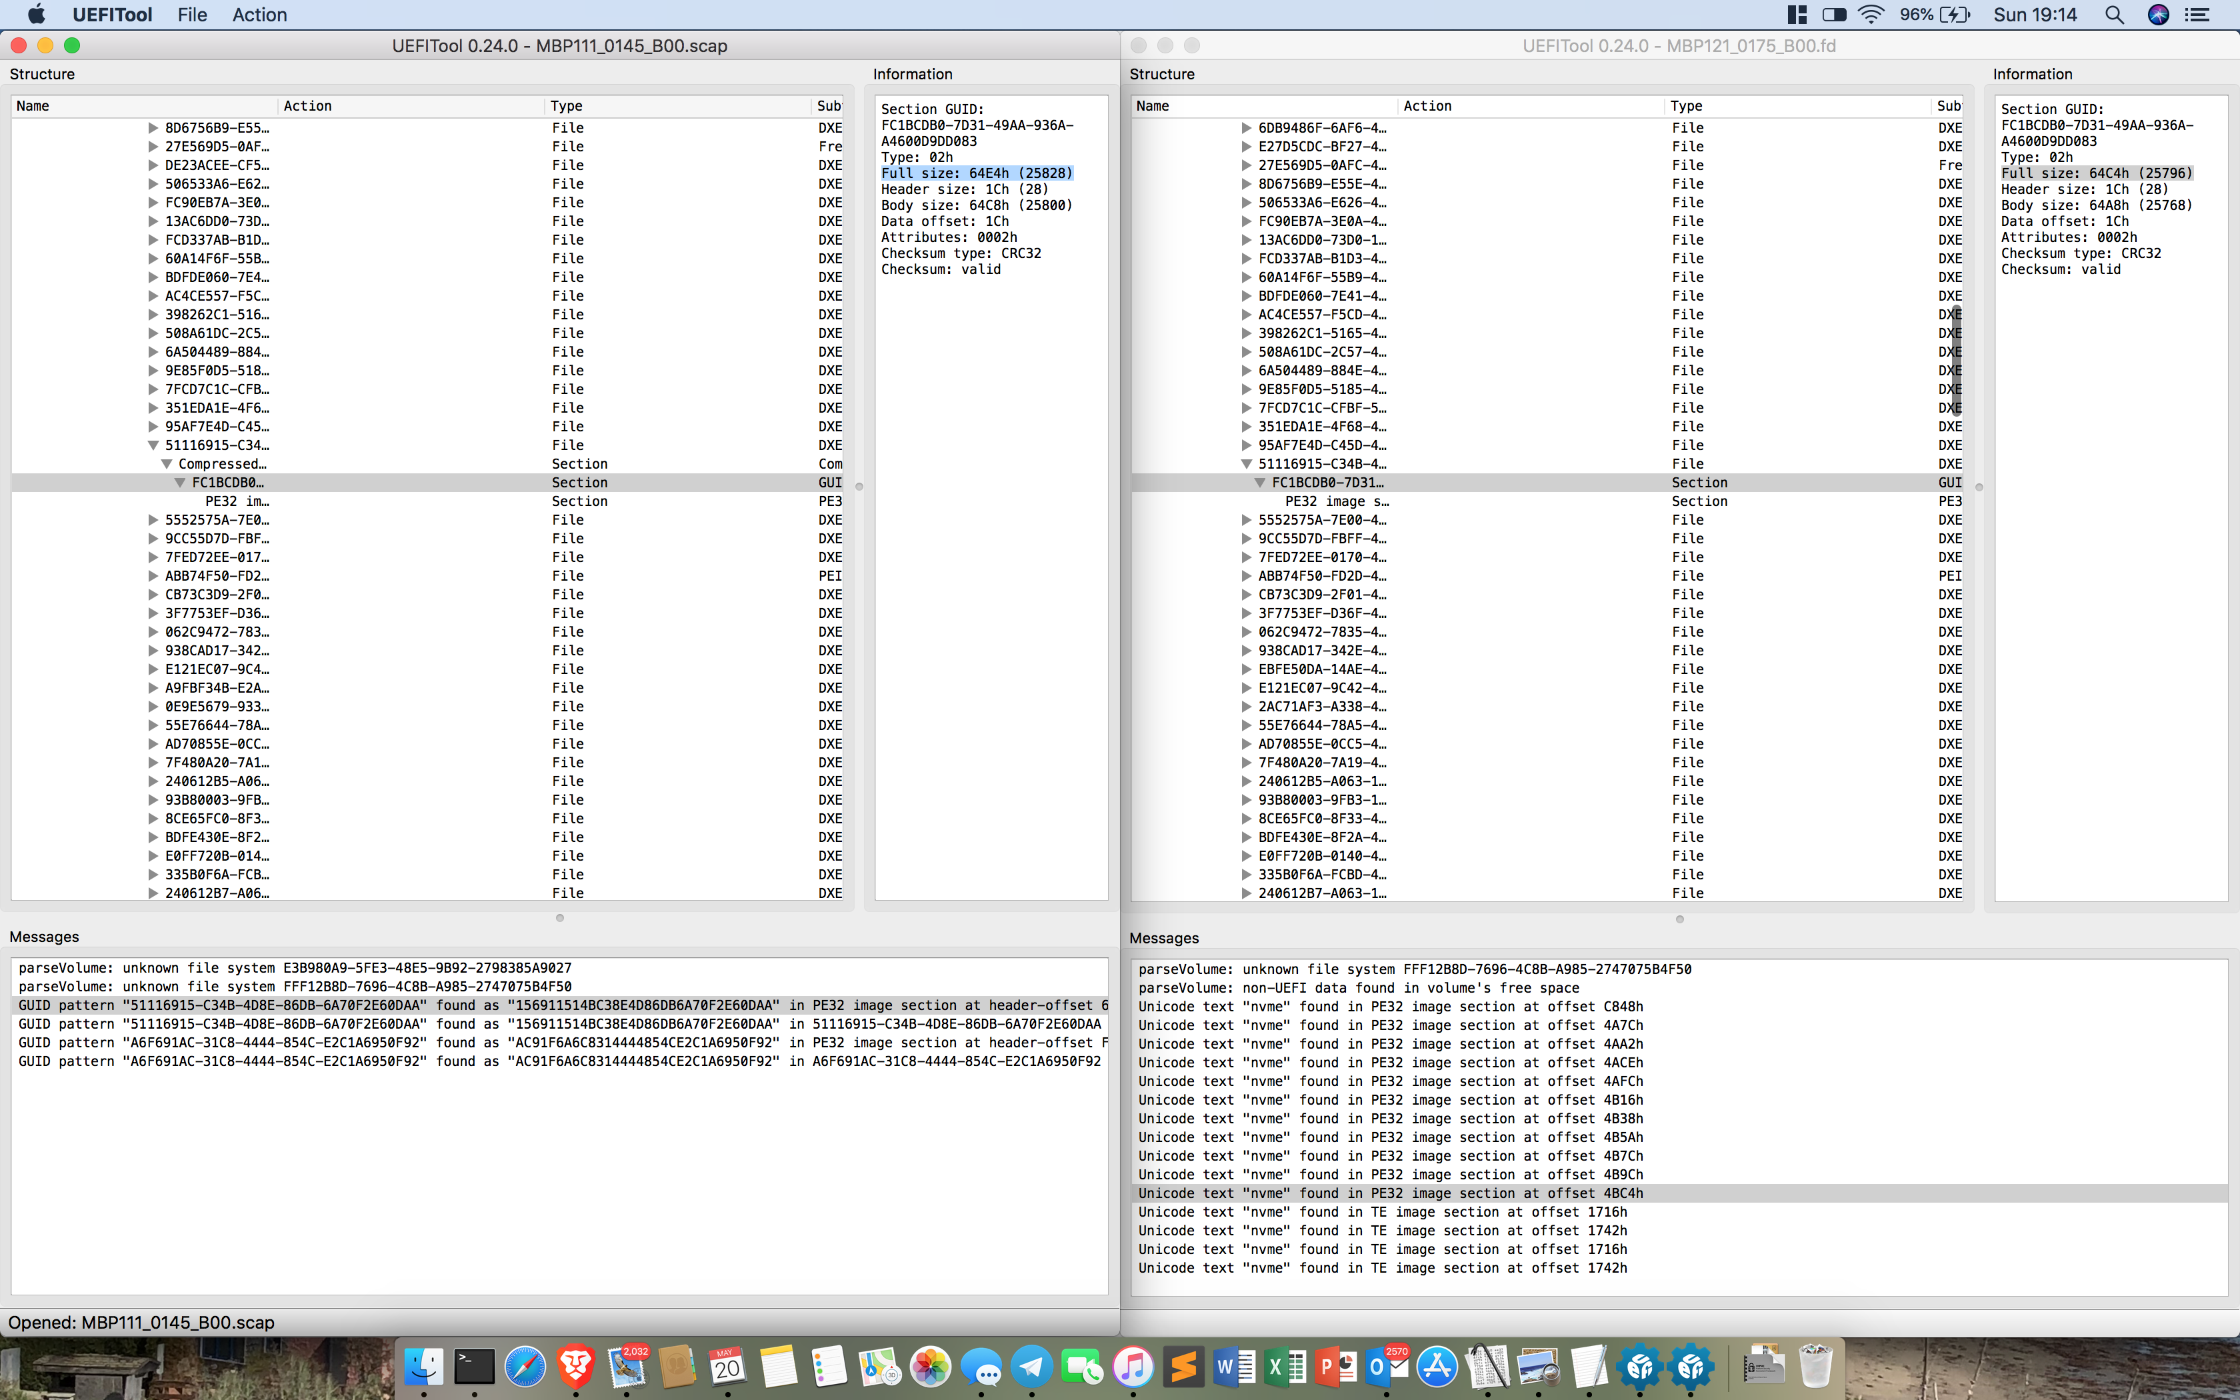The image size is (2240, 1400).
Task: Open the File menu
Action: point(193,15)
